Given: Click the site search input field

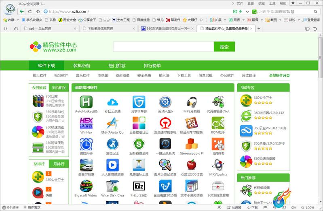Looking at the screenshot, I should coord(164,47).
